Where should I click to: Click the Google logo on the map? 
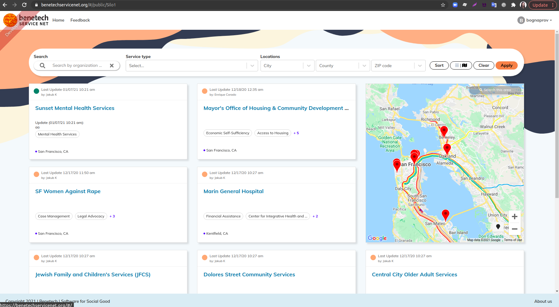click(x=377, y=238)
